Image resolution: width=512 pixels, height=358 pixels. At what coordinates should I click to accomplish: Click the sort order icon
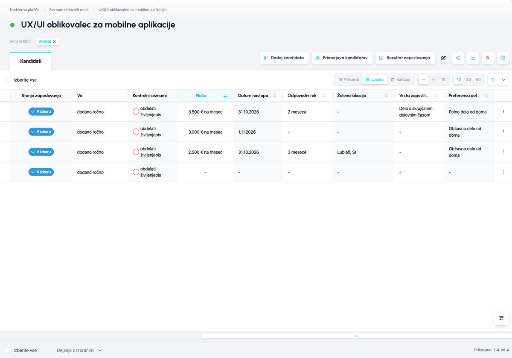tap(493, 80)
